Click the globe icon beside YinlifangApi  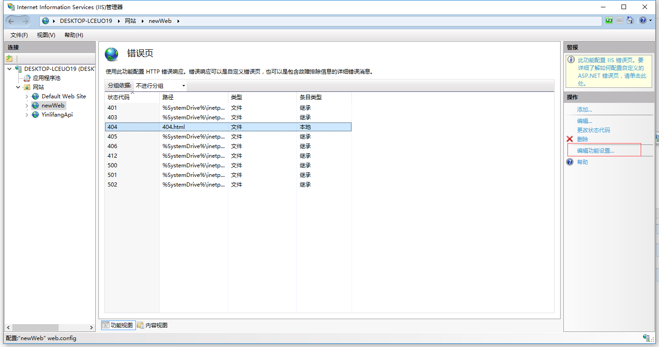36,115
